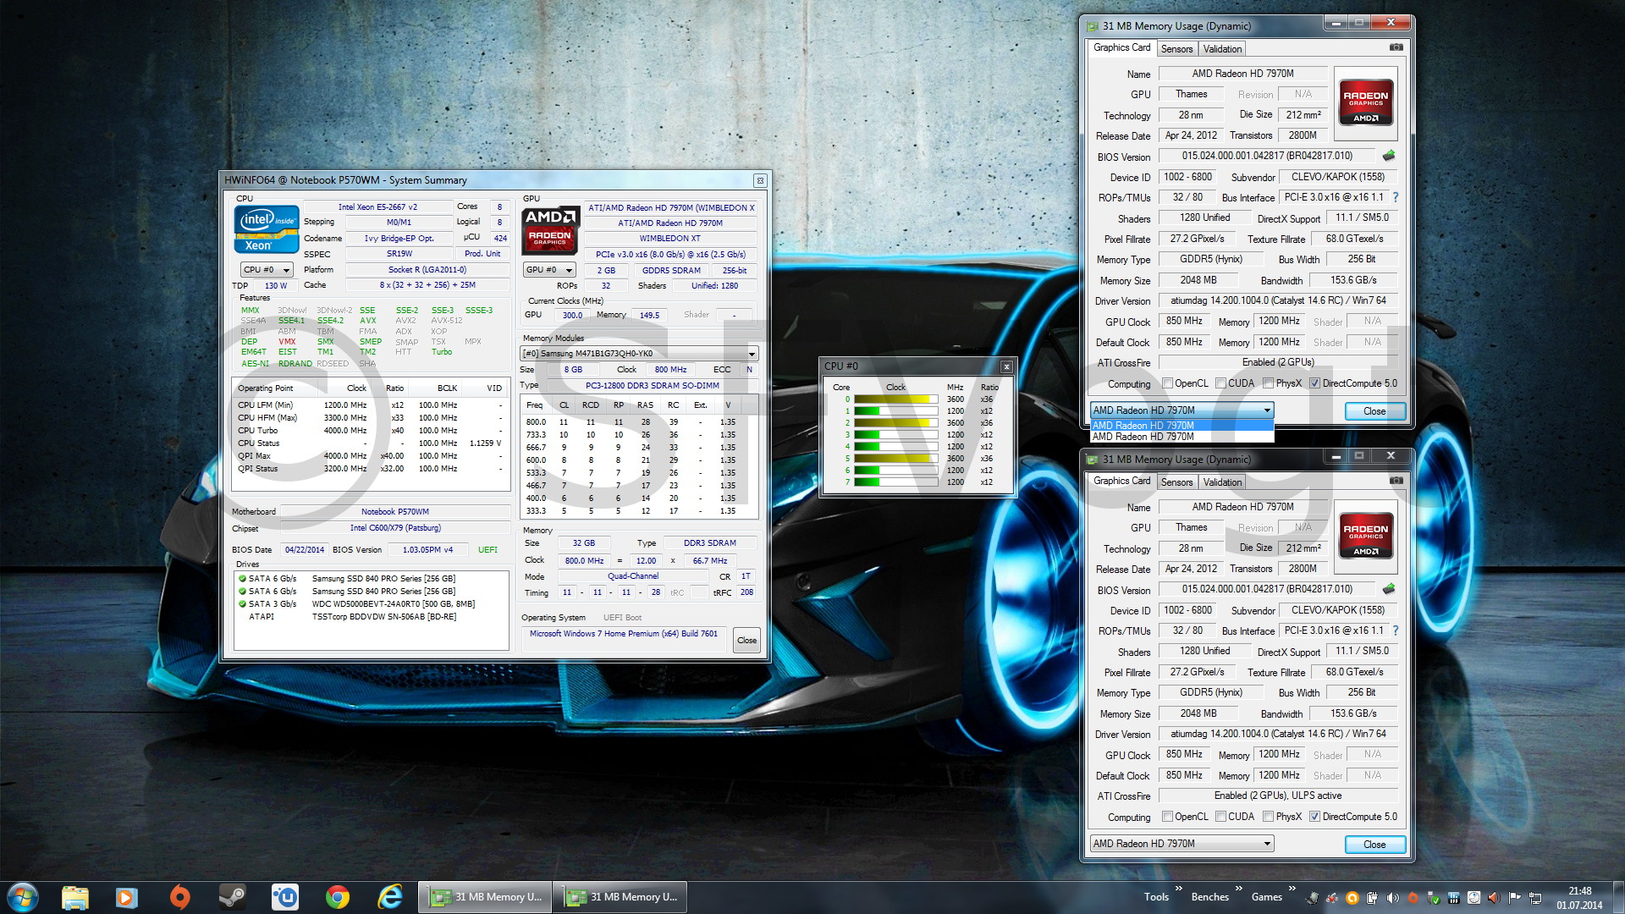Screen dimensions: 1625x914
Task: Open the network tray icon
Action: (1534, 898)
